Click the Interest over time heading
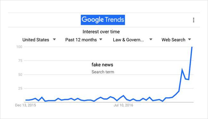The width and height of the screenshot is (208, 119). coord(101,32)
